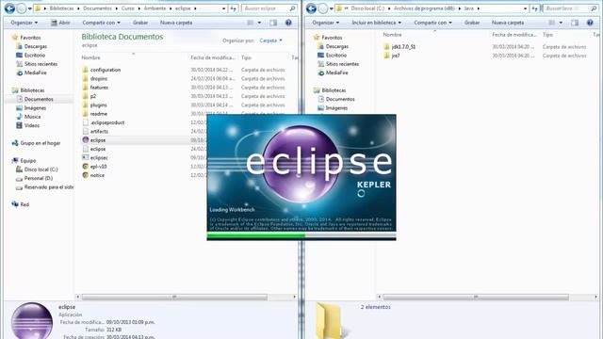The height and width of the screenshot is (339, 603).
Task: Select the features folder icon
Action: (x=86, y=88)
